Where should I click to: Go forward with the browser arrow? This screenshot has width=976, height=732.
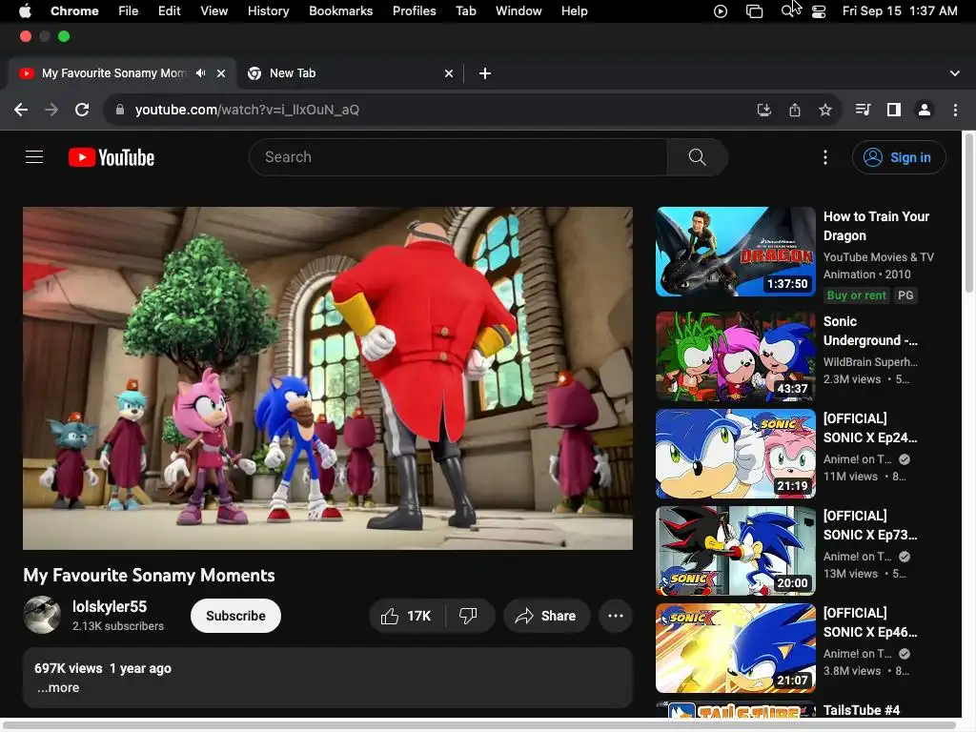[51, 111]
